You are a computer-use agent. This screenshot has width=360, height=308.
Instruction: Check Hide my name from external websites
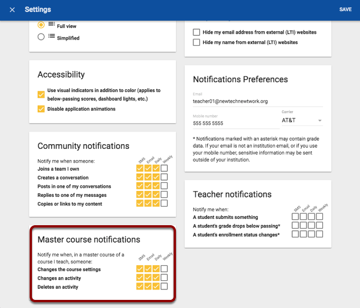click(196, 42)
